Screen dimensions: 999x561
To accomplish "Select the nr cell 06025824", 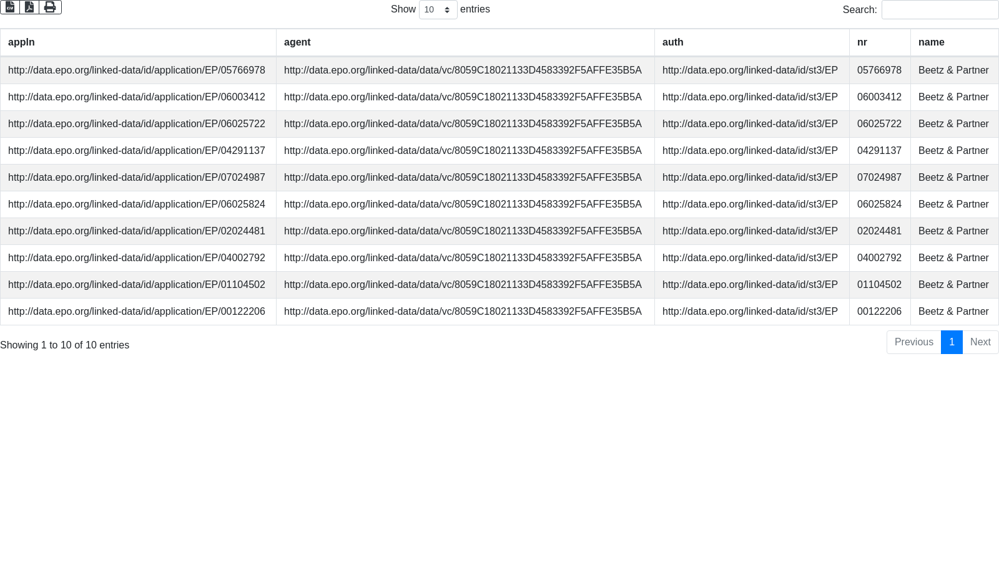I will click(x=879, y=204).
